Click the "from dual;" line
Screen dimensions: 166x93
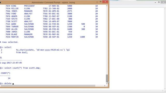[x=22, y=52]
